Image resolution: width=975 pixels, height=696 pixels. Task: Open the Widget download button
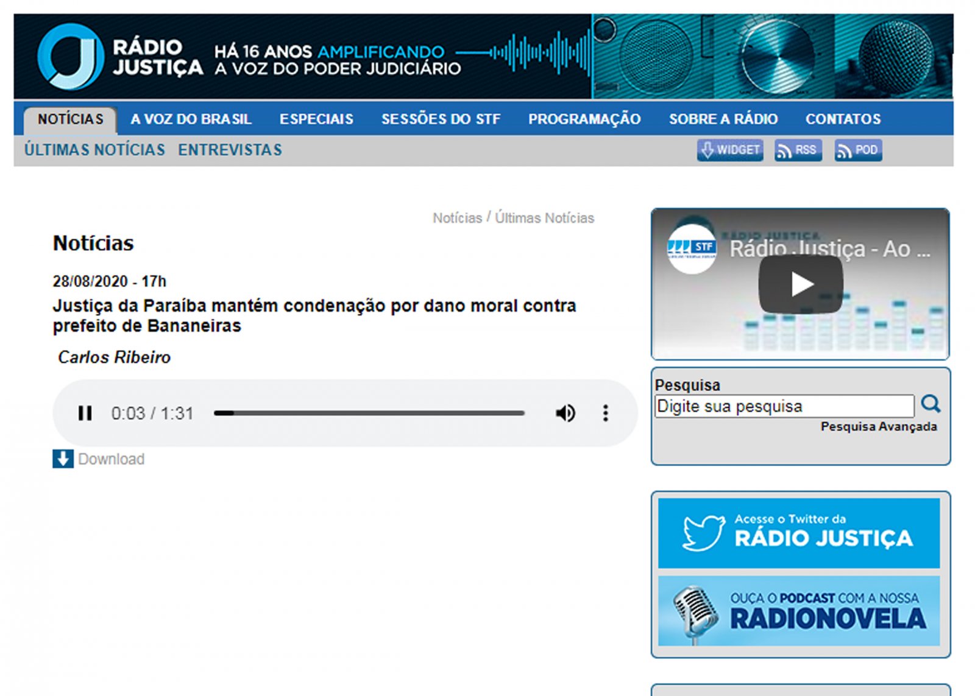tap(729, 150)
